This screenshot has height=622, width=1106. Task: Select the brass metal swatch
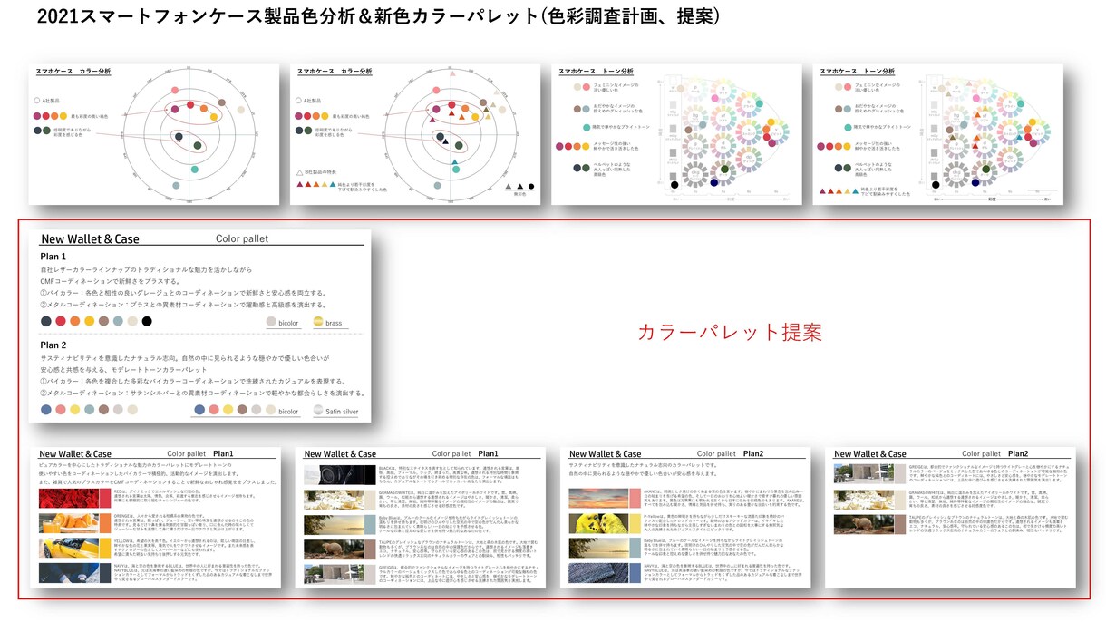pos(318,322)
